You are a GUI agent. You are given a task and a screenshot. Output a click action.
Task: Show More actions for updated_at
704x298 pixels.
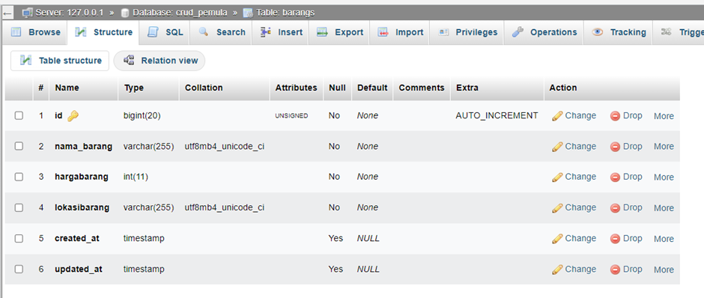click(664, 270)
